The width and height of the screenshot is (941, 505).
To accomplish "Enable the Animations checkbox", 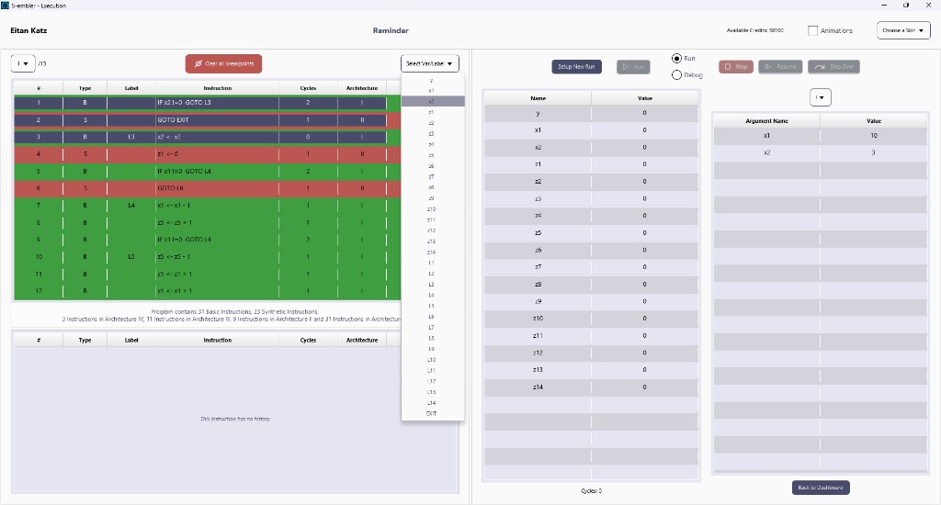I will pyautogui.click(x=812, y=30).
